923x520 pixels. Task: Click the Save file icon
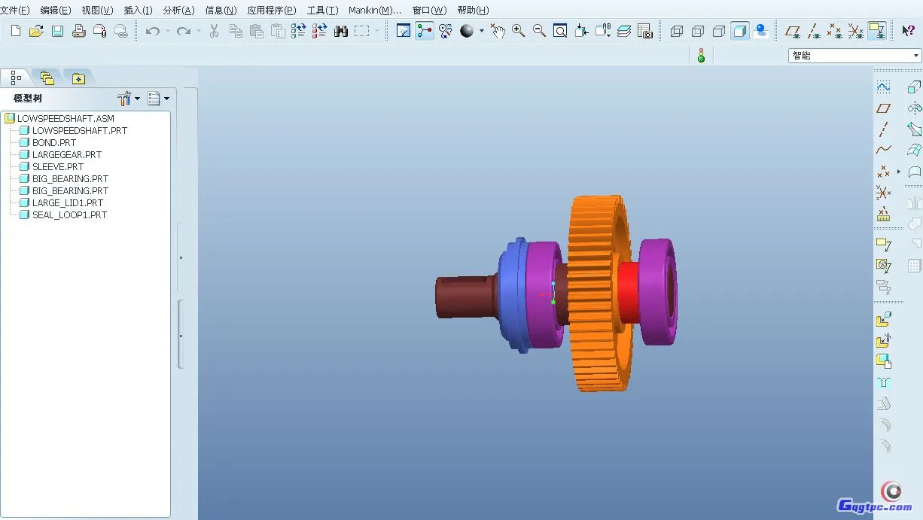point(57,31)
